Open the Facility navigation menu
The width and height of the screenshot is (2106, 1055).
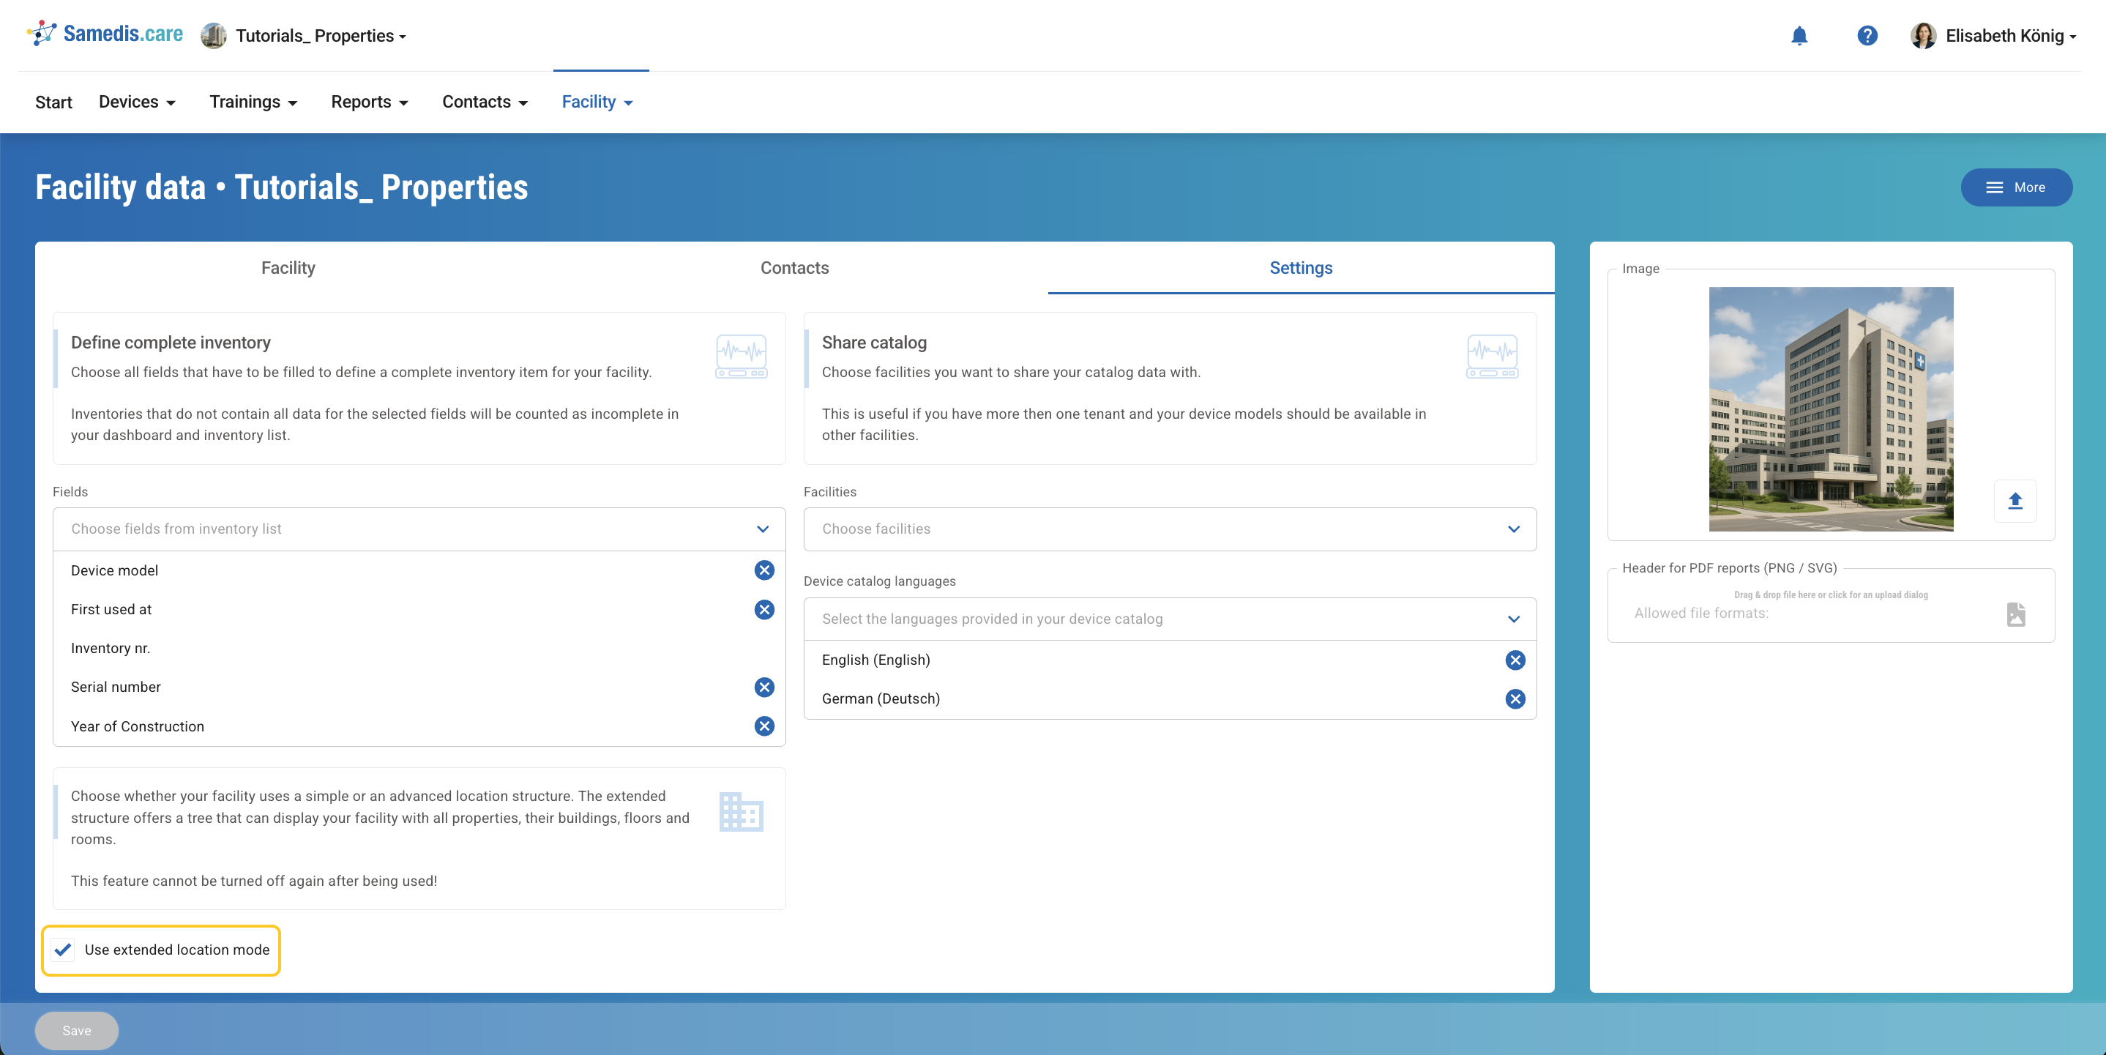[x=597, y=102]
